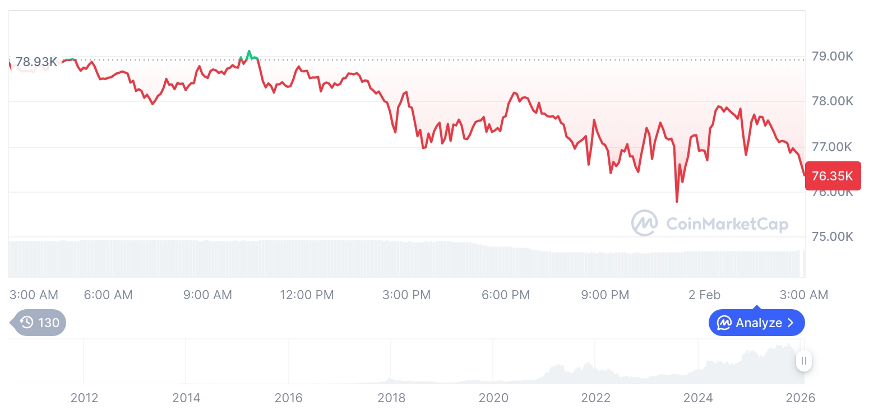Screen dimensions: 878x410
Task: Select 2022 on the overview timeline
Action: click(x=595, y=398)
